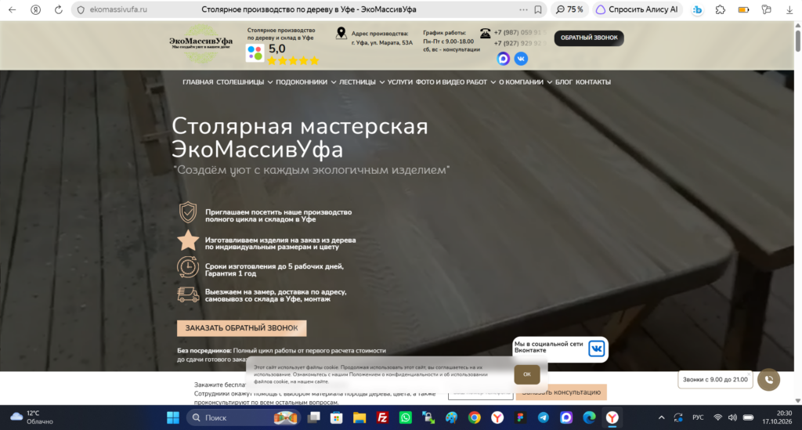Show hidden tray icons chevron
The image size is (802, 430).
pyautogui.click(x=661, y=417)
